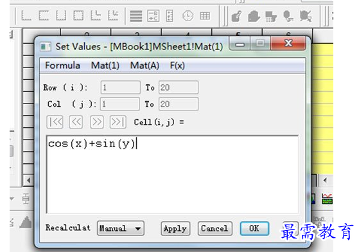359x252 pixels.
Task: Click the line chart icon at bottom right
Action: click(327, 199)
